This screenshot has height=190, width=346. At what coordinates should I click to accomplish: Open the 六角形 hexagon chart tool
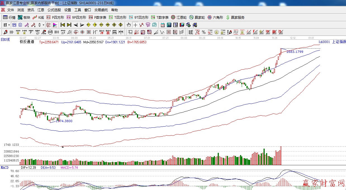coord(215,17)
